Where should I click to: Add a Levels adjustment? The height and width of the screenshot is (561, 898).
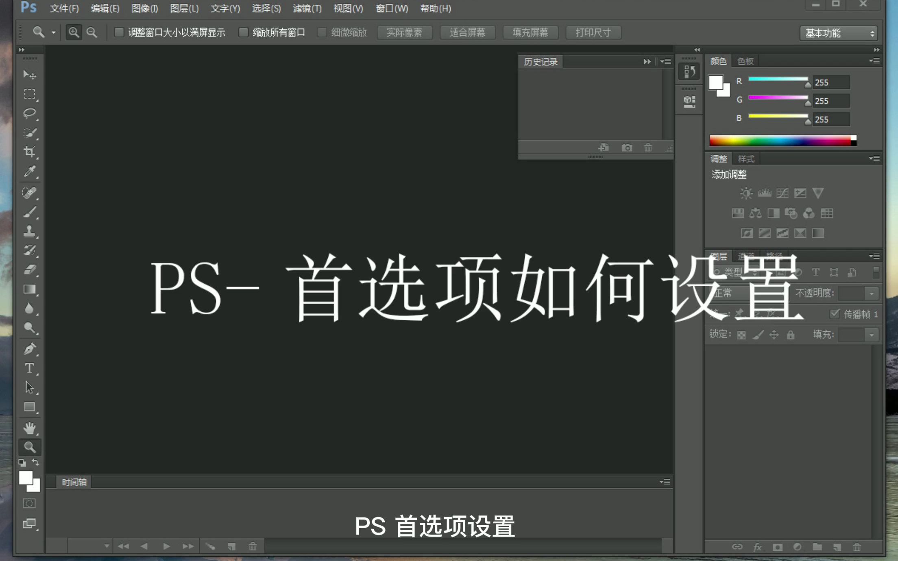(x=764, y=193)
